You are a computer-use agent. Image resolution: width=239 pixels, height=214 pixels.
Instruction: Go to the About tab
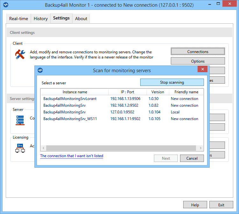(x=81, y=19)
